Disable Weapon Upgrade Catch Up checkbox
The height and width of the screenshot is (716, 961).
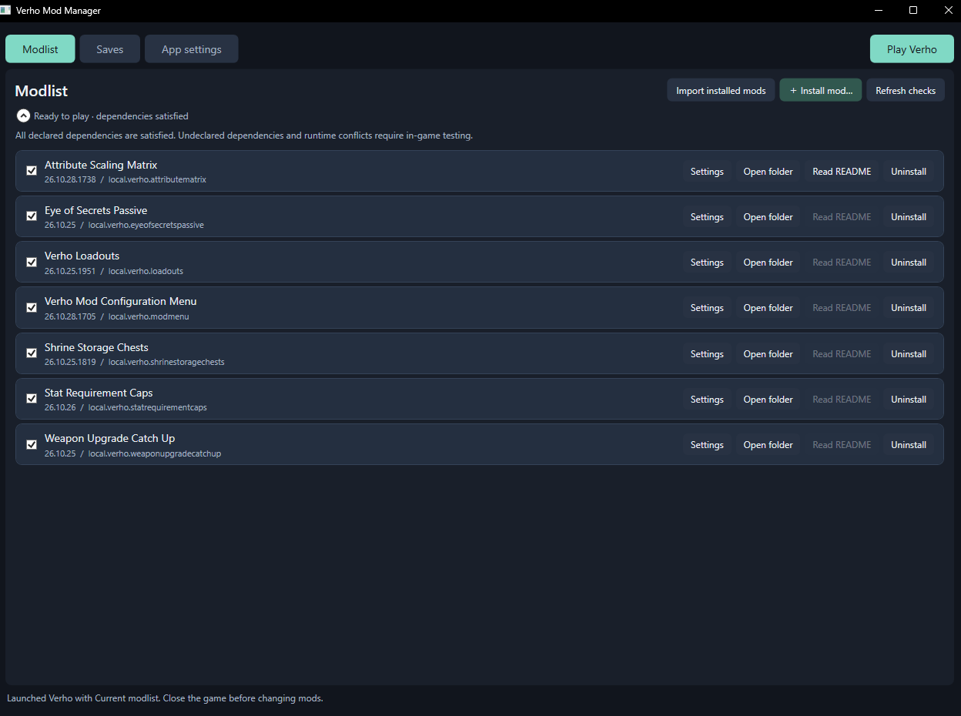tap(32, 444)
